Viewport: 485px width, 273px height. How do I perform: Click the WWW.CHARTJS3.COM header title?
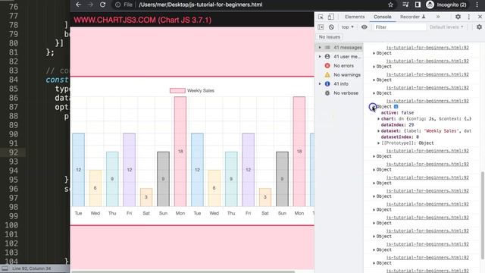click(x=142, y=20)
